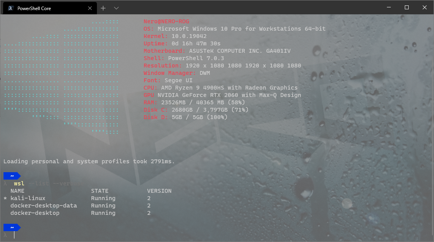Click the Resolution line 1920 x 1080
This screenshot has width=434, height=242.
pos(222,66)
